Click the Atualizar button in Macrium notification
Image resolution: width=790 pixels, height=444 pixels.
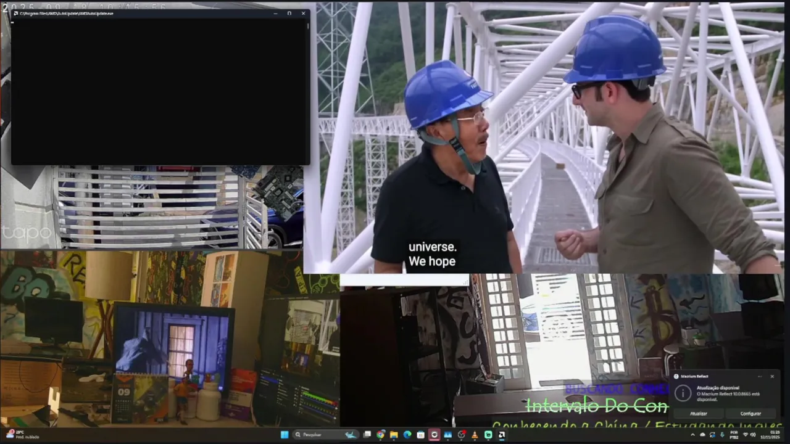(698, 414)
